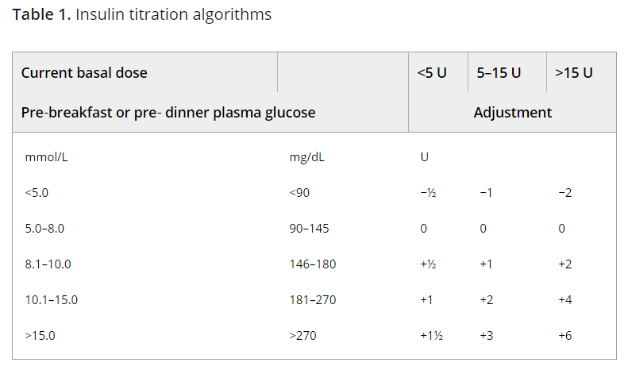Select the −½ adjustment value
Image resolution: width=632 pixels, height=370 pixels.
pos(428,193)
